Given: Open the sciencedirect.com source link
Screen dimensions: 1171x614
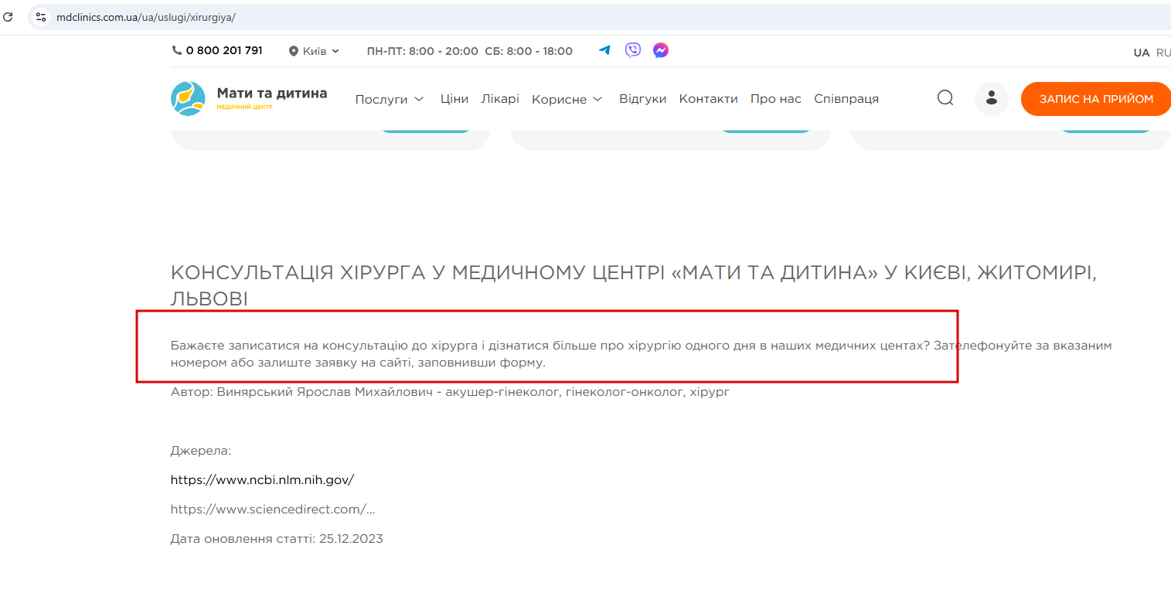Looking at the screenshot, I should point(273,509).
